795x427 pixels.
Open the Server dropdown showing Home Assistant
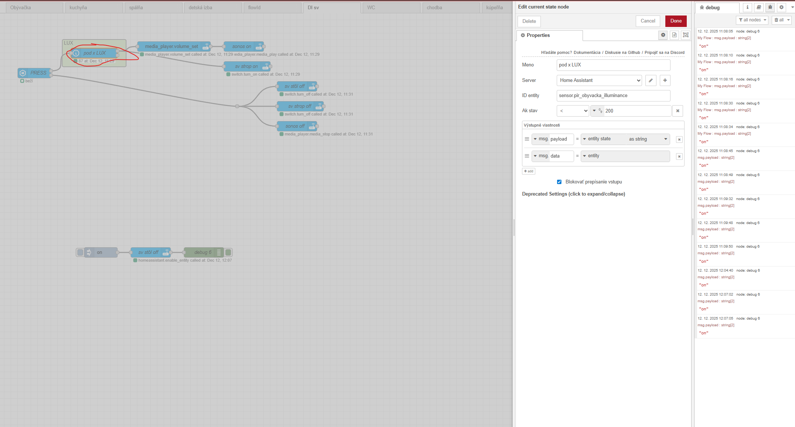(x=599, y=80)
